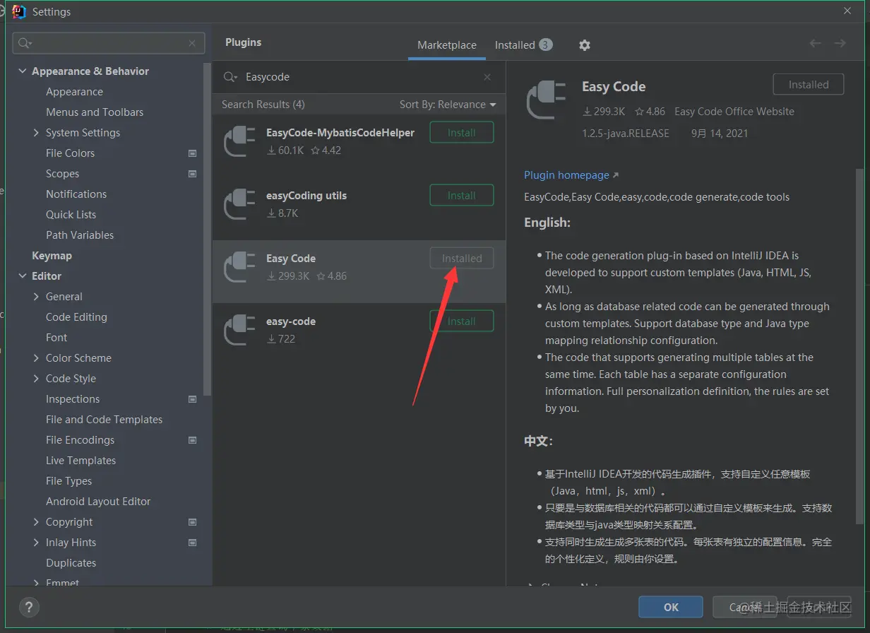The width and height of the screenshot is (870, 633).
Task: Close the Settings dialog window
Action: [847, 11]
